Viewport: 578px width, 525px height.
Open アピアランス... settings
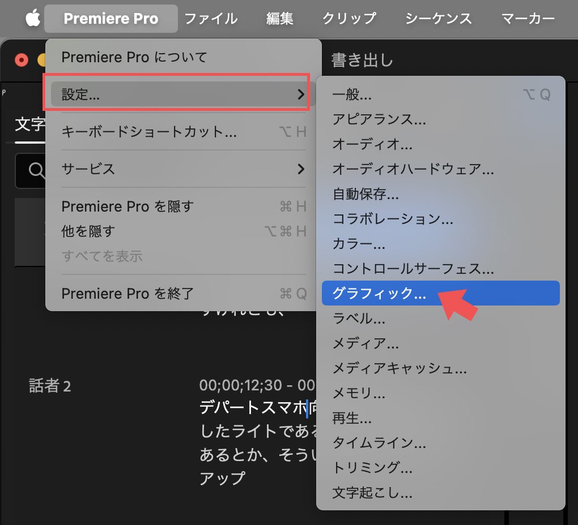pos(440,119)
